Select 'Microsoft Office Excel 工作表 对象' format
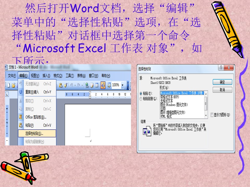The image size is (250, 187). pos(182,93)
